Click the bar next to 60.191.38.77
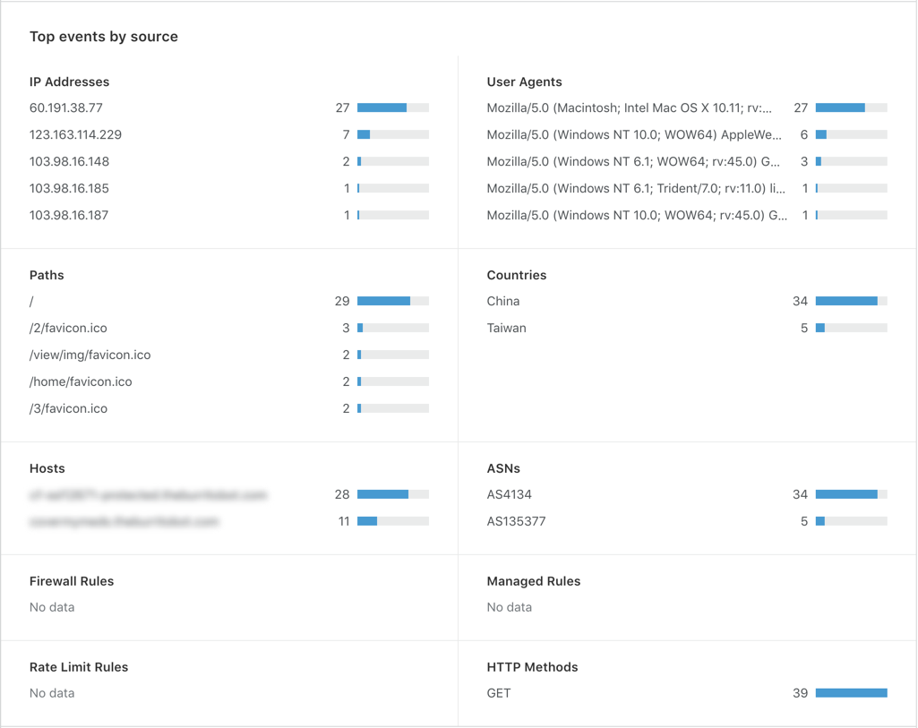The image size is (918, 728). [x=393, y=107]
